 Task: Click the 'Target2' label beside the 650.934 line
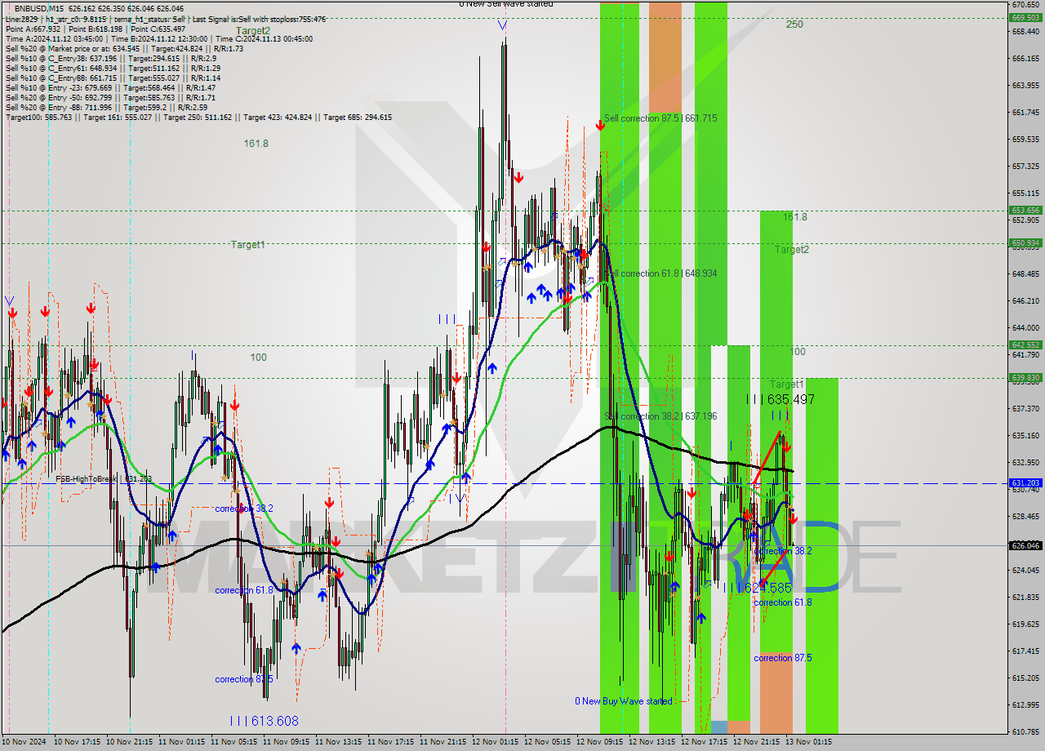click(792, 250)
